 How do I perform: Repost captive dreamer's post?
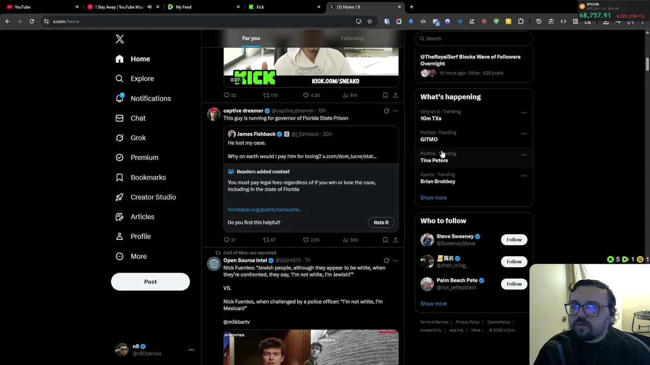pyautogui.click(x=269, y=240)
